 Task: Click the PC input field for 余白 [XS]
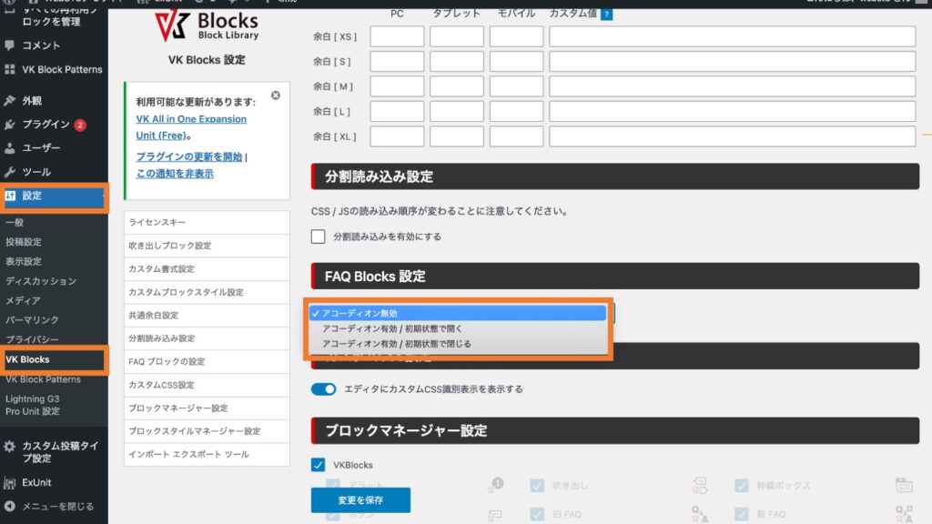pyautogui.click(x=397, y=36)
